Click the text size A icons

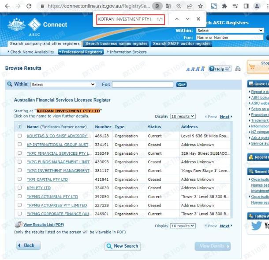pyautogui.click(x=195, y=69)
